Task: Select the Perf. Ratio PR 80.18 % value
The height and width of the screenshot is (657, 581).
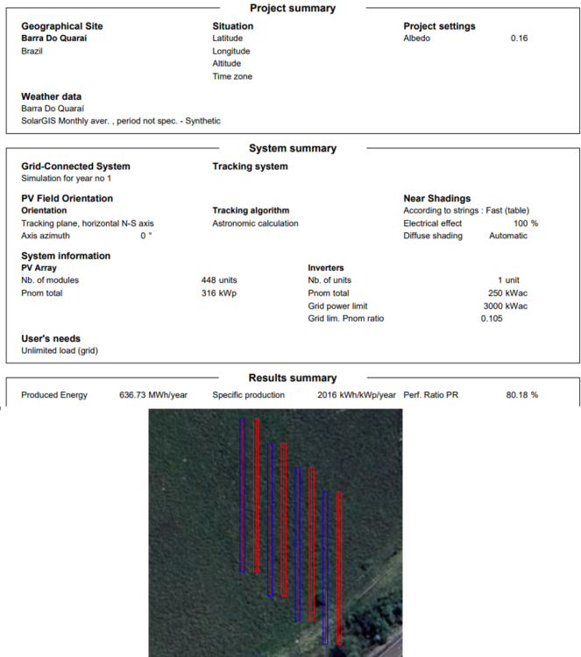Action: (522, 395)
